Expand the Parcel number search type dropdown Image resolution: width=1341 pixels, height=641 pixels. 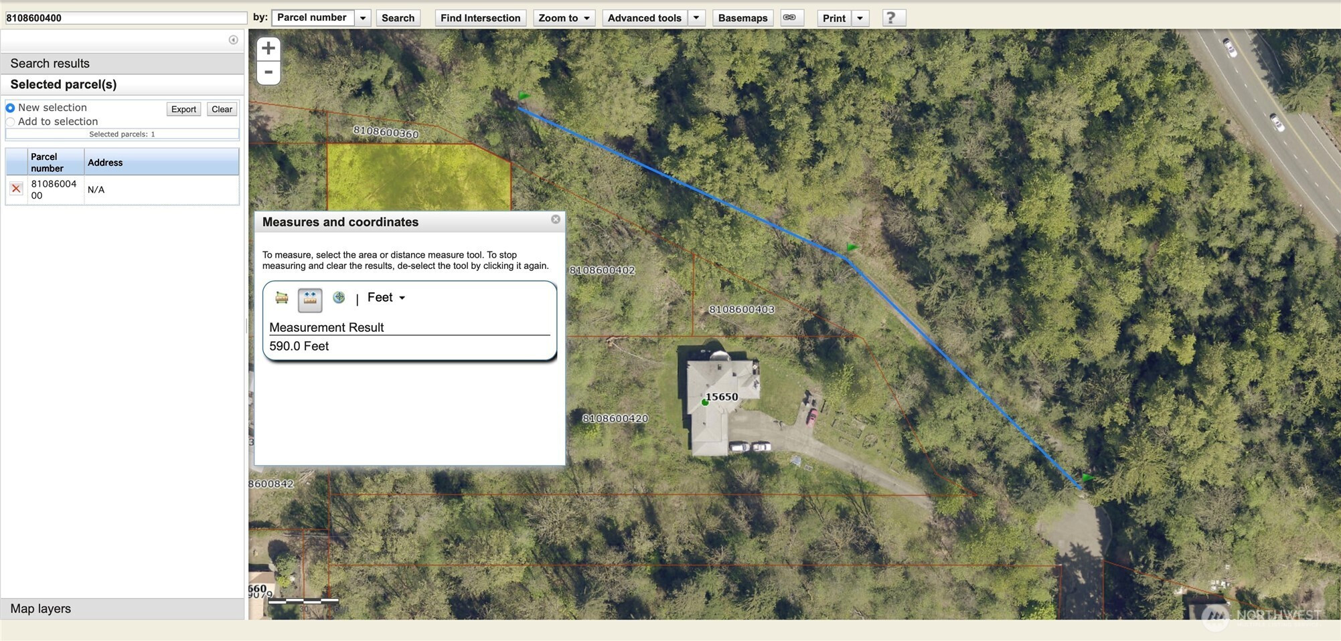coord(362,18)
